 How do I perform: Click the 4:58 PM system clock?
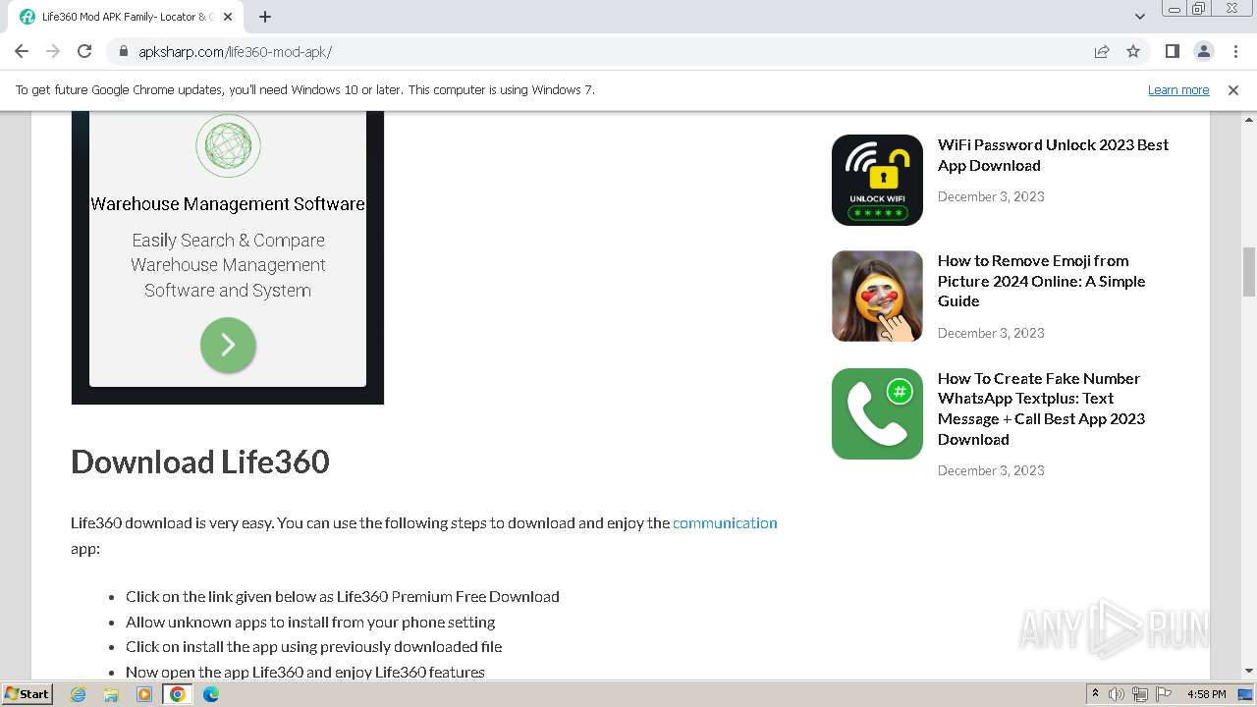click(x=1207, y=694)
